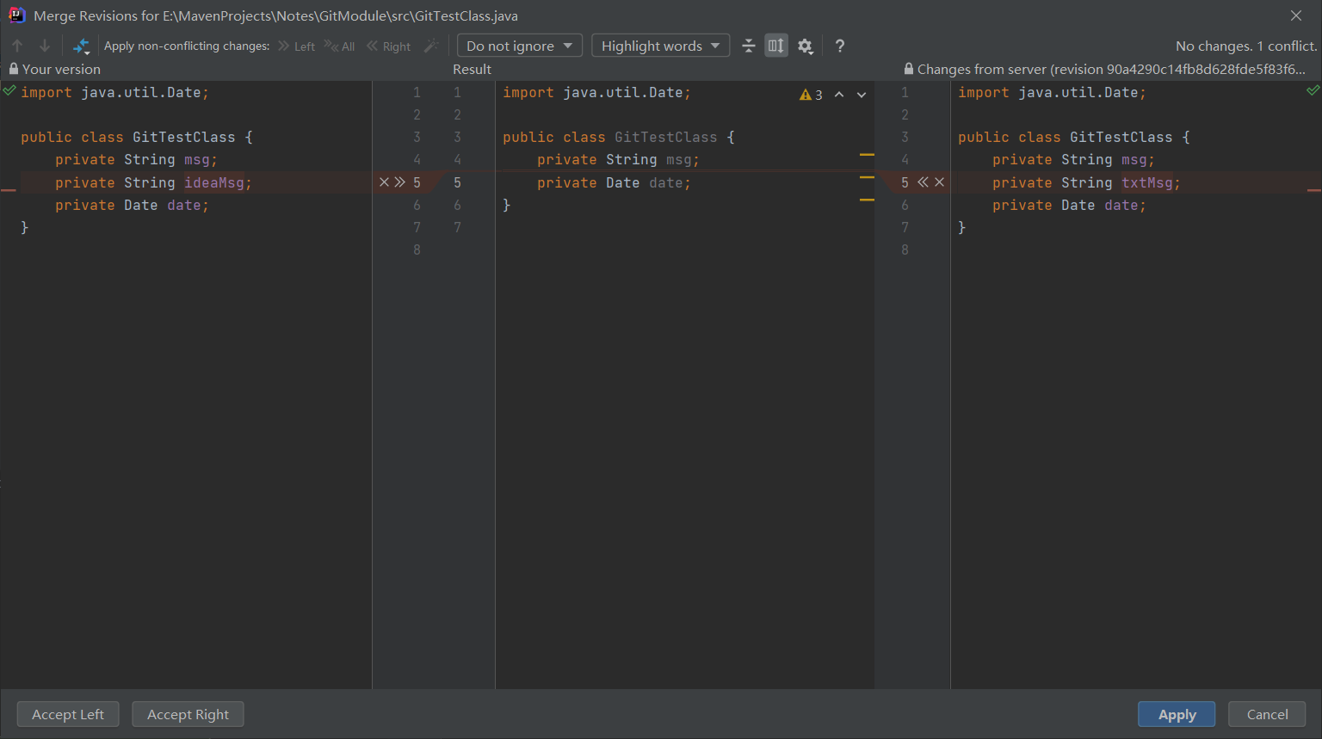Apply non-conflicting changes from Left
1322x739 pixels.
coord(296,46)
